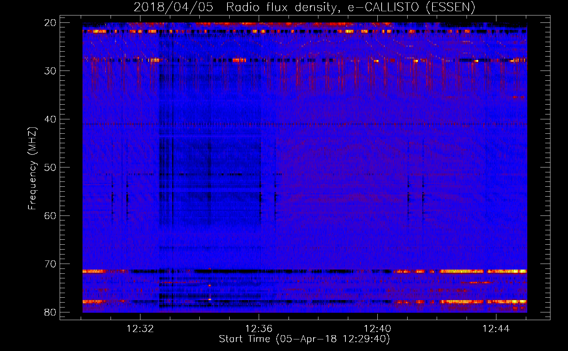This screenshot has width=568, height=351.
Task: Click the 40 MHz frequency tick label
Action: click(51, 119)
